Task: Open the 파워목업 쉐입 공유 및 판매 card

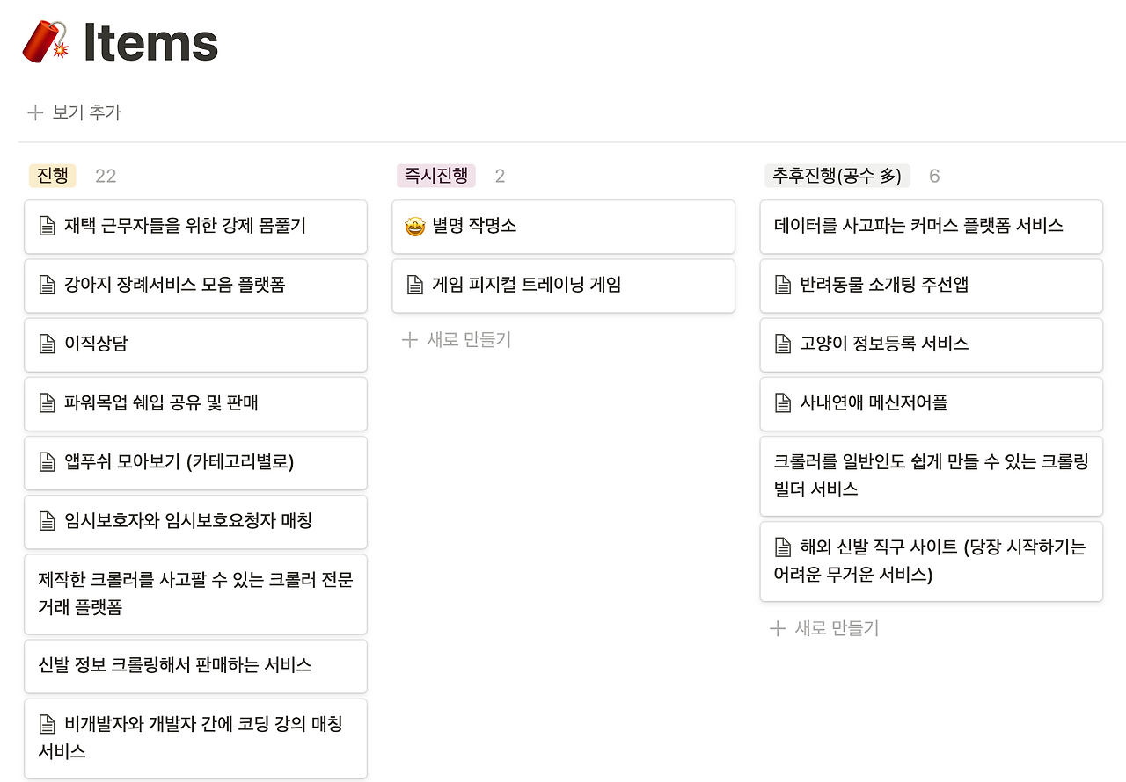Action: (195, 403)
